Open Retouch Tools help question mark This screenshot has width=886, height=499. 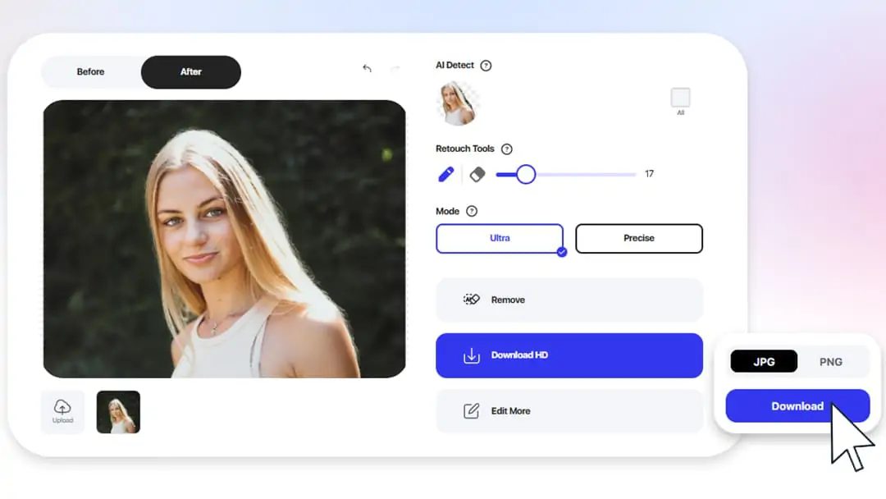(507, 149)
